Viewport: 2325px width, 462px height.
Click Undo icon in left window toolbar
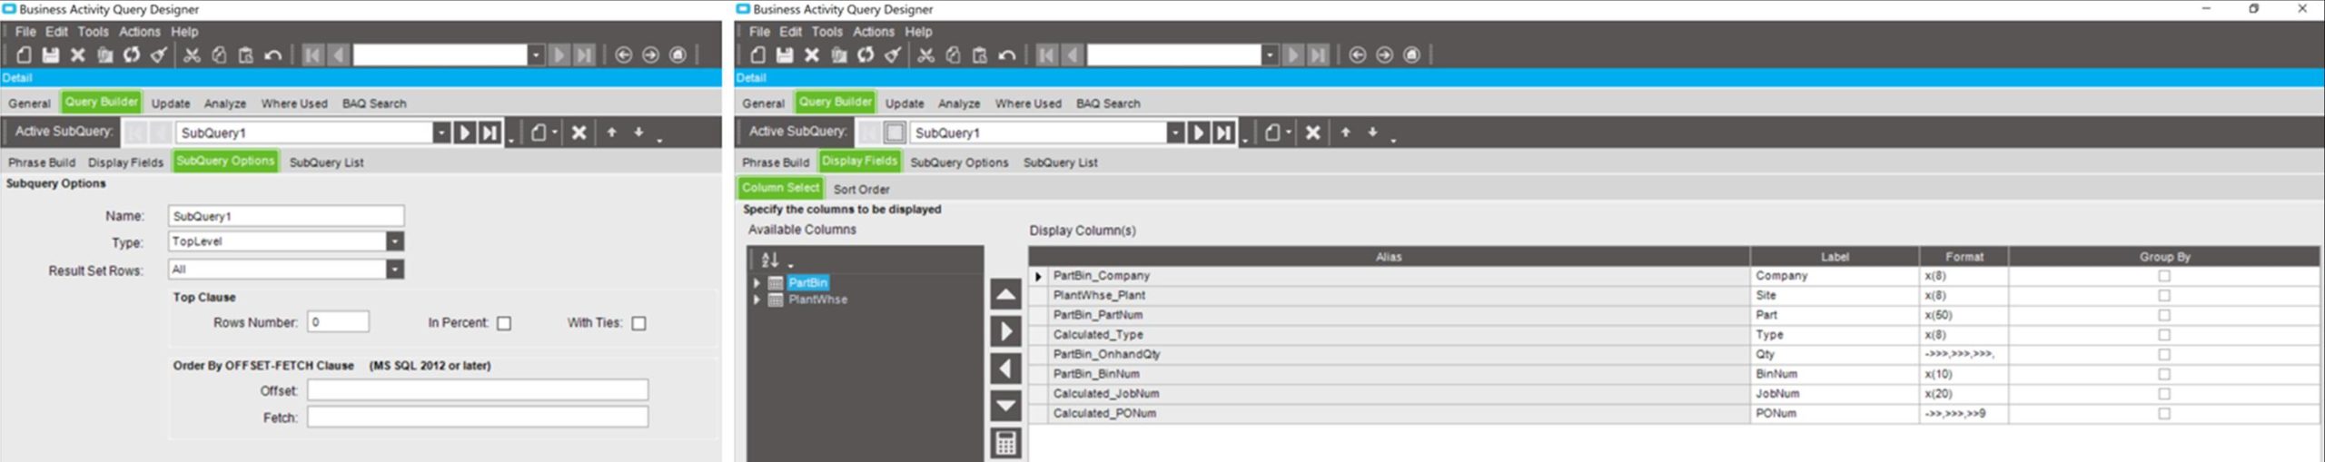[x=272, y=55]
